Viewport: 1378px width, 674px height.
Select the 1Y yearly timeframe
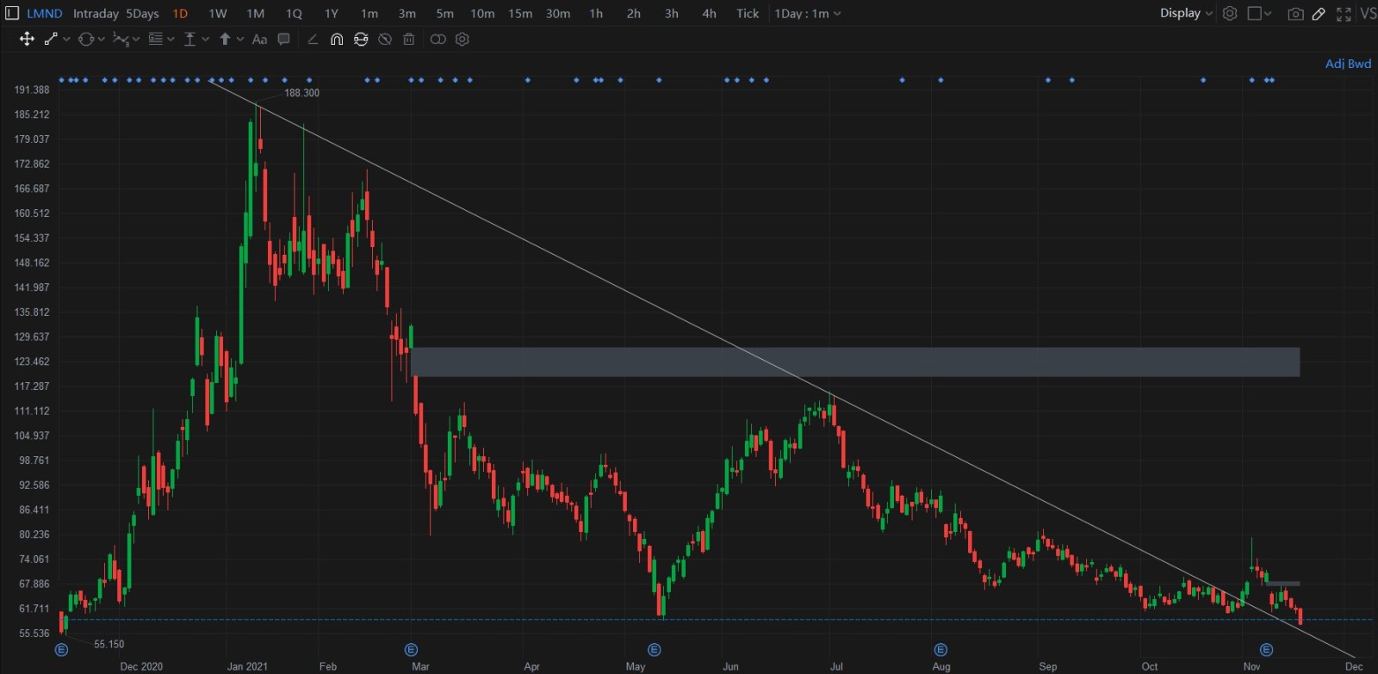click(332, 14)
